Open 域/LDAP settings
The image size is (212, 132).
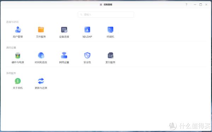(x=87, y=32)
